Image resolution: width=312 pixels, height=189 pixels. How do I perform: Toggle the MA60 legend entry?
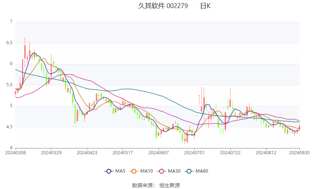196,171
